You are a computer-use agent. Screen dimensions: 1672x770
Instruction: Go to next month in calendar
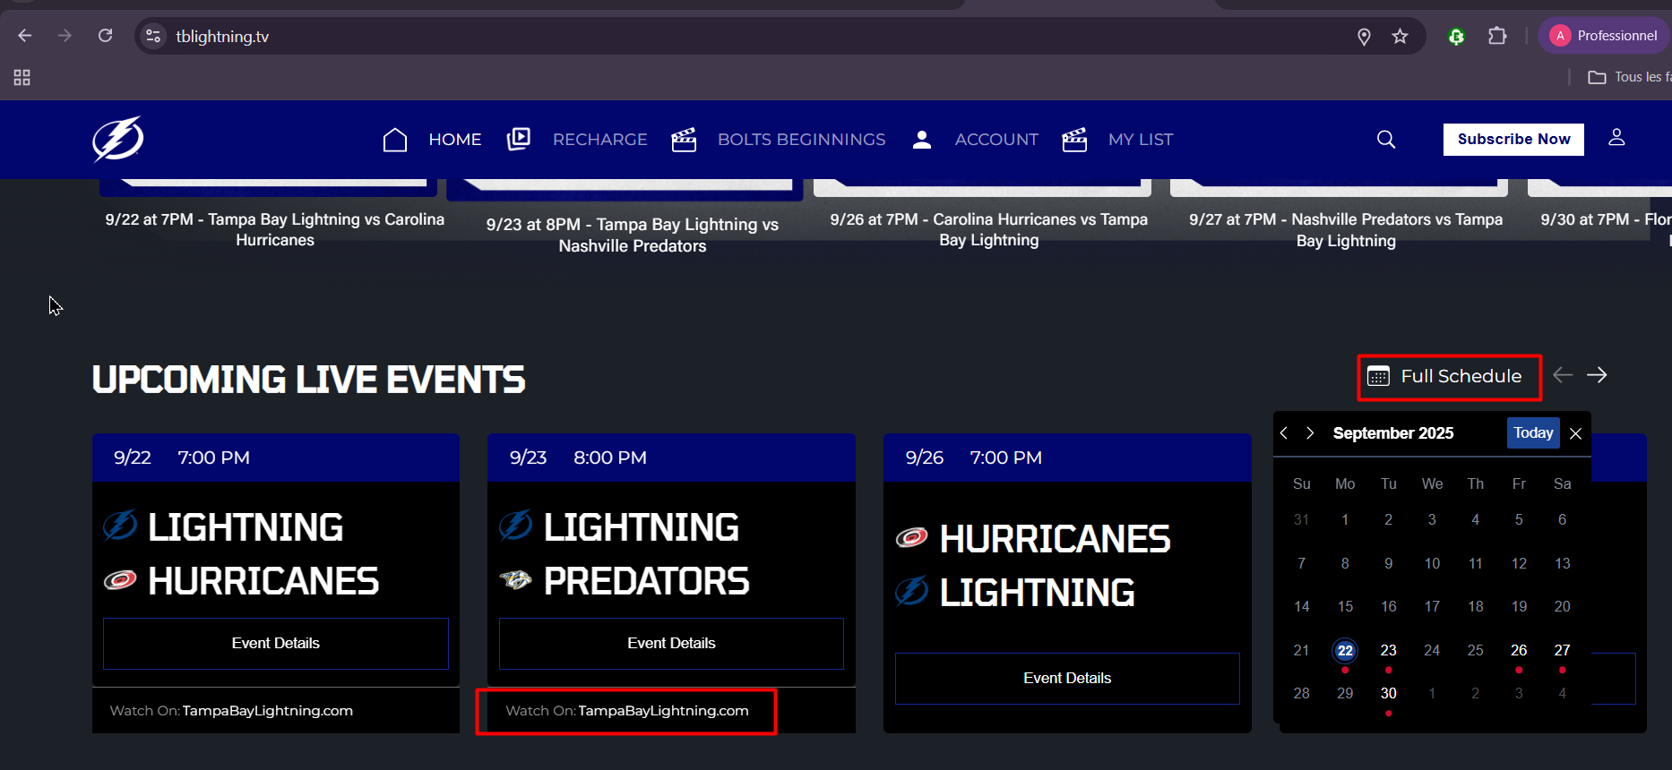(1310, 433)
